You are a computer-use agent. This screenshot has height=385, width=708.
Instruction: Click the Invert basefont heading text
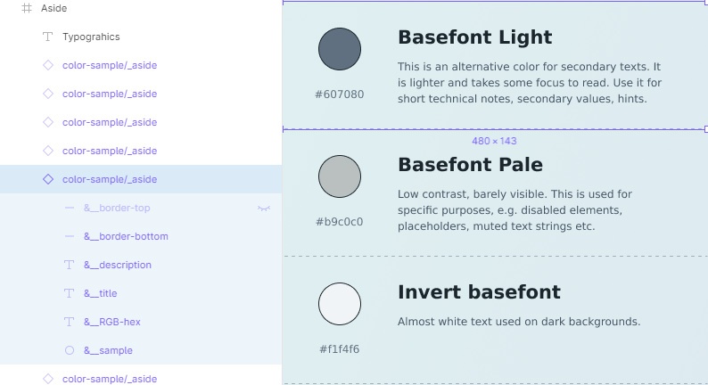(479, 292)
